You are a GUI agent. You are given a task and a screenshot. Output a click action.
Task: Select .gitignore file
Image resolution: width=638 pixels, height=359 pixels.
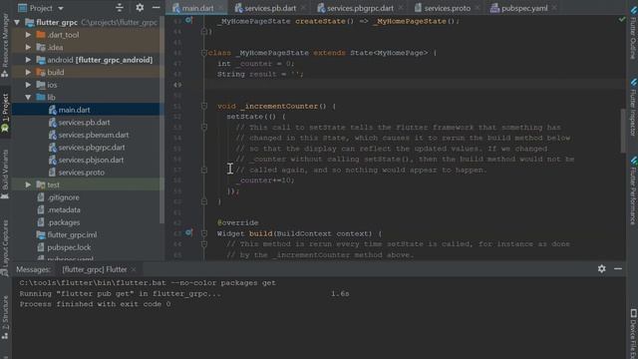pos(63,197)
